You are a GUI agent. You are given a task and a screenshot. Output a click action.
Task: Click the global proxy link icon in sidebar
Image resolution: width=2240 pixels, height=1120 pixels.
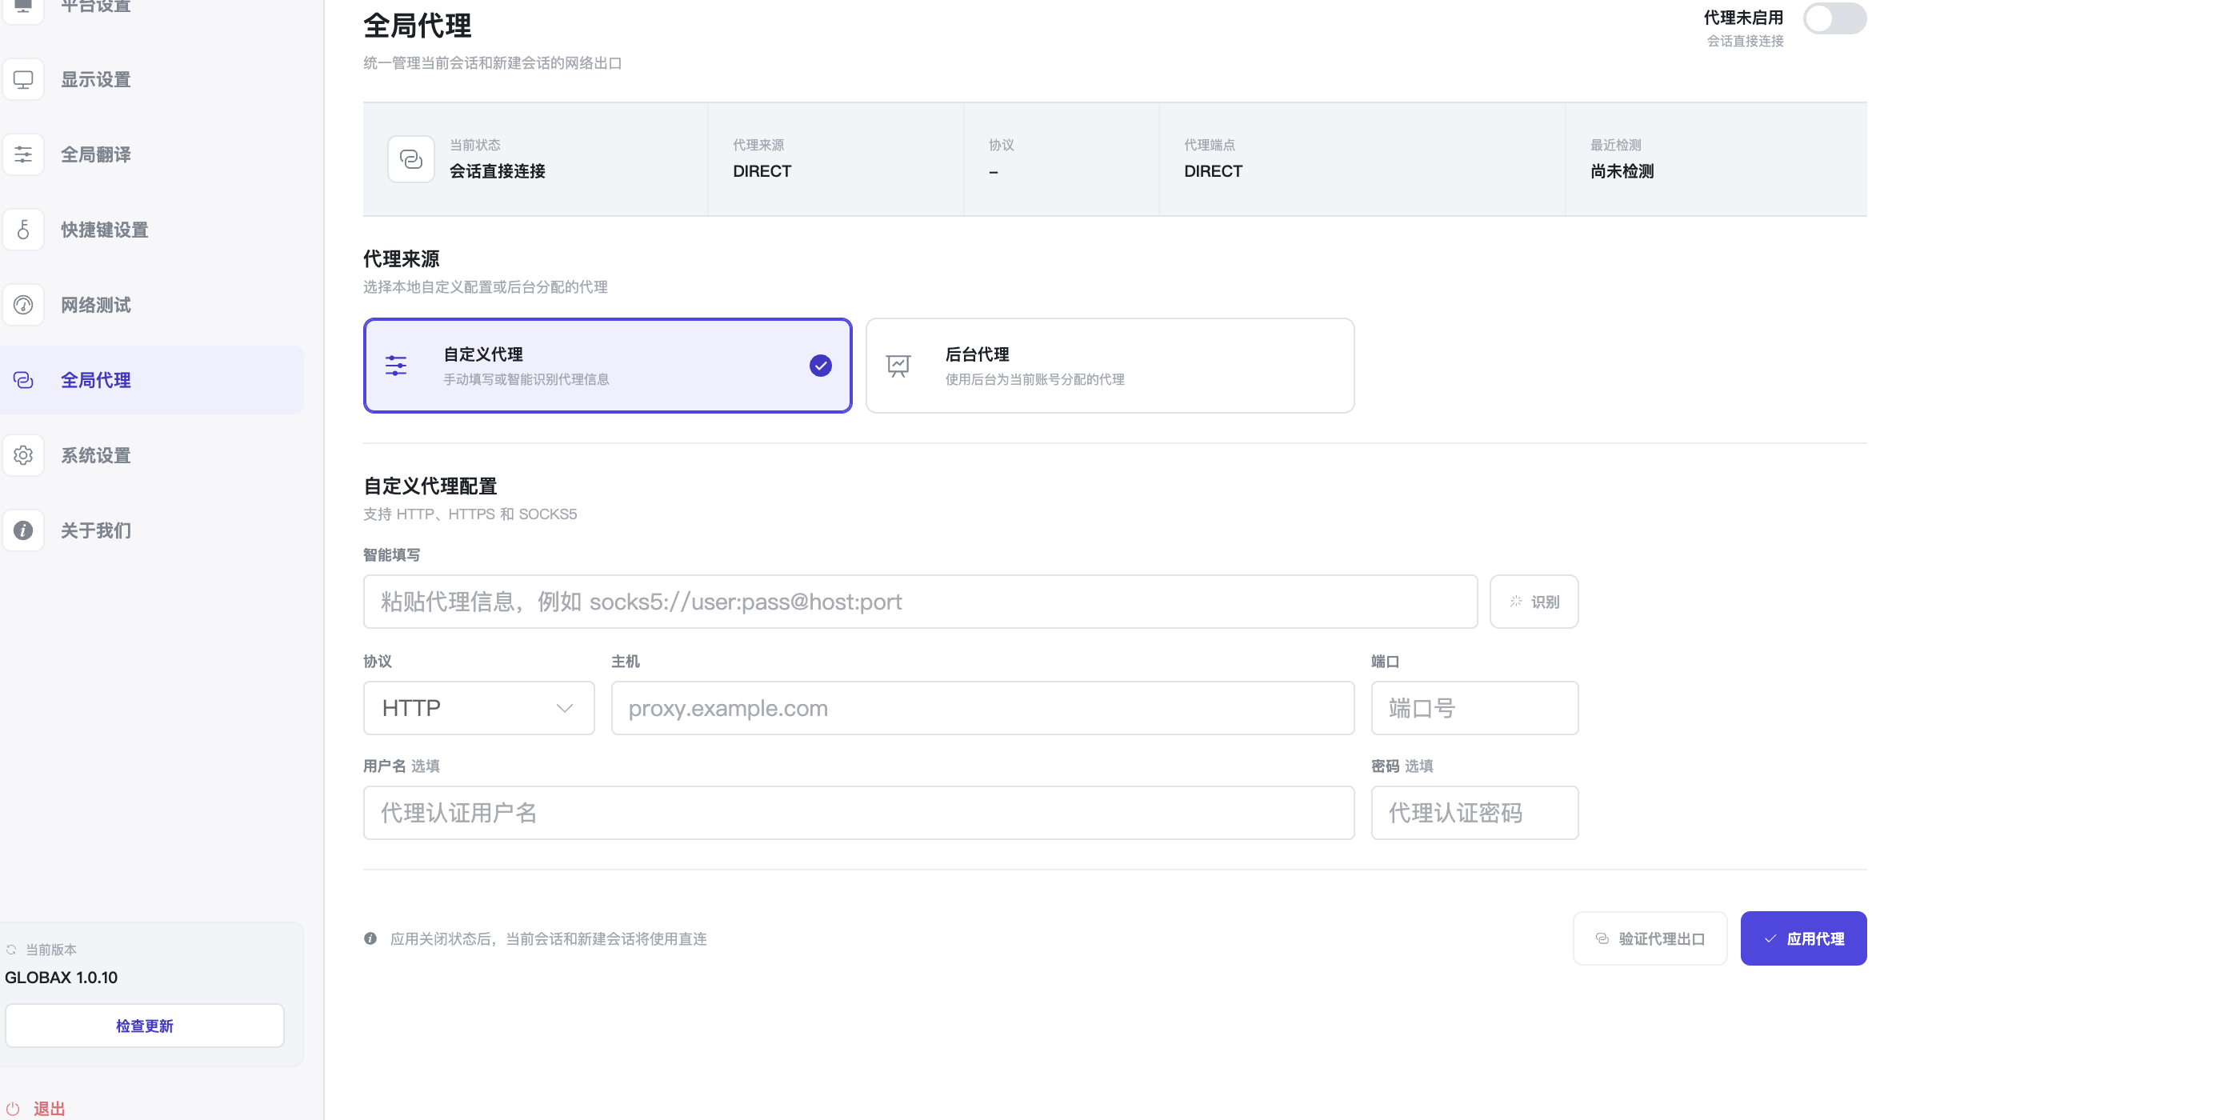(23, 380)
